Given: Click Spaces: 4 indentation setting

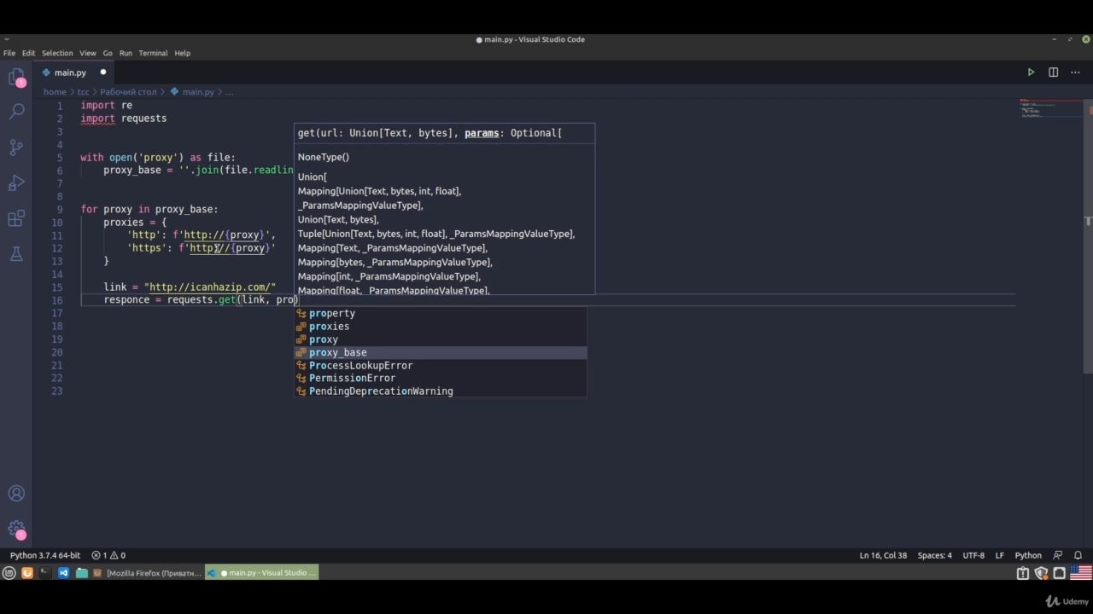Looking at the screenshot, I should click(934, 555).
